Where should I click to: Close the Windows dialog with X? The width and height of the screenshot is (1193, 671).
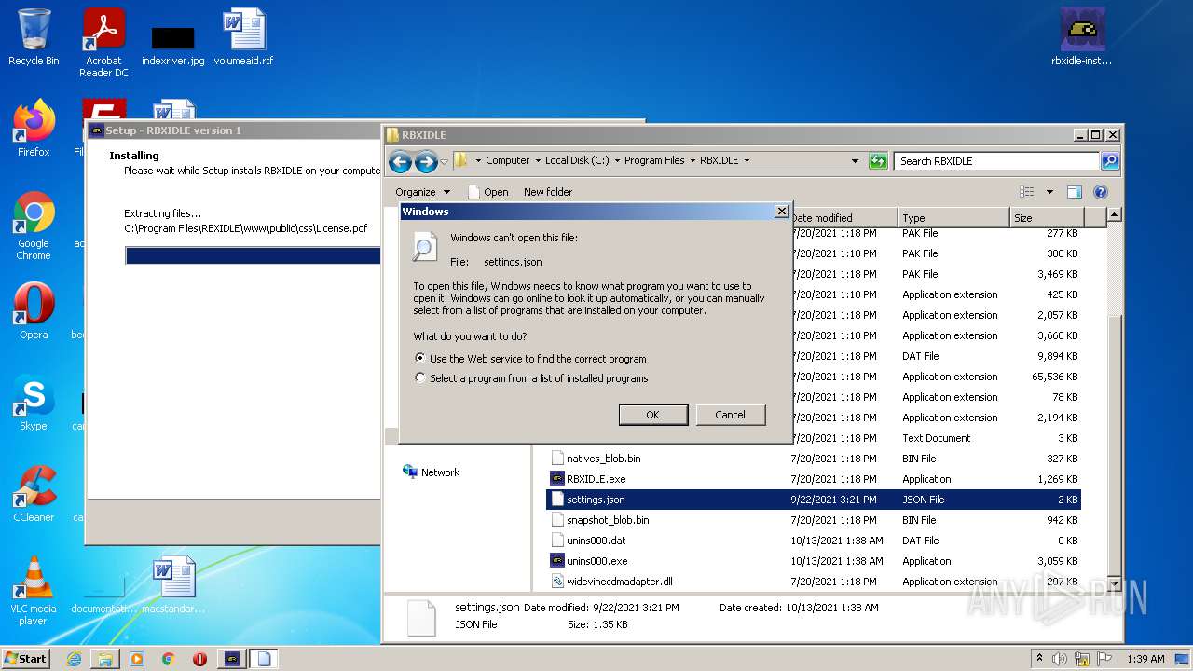point(781,212)
